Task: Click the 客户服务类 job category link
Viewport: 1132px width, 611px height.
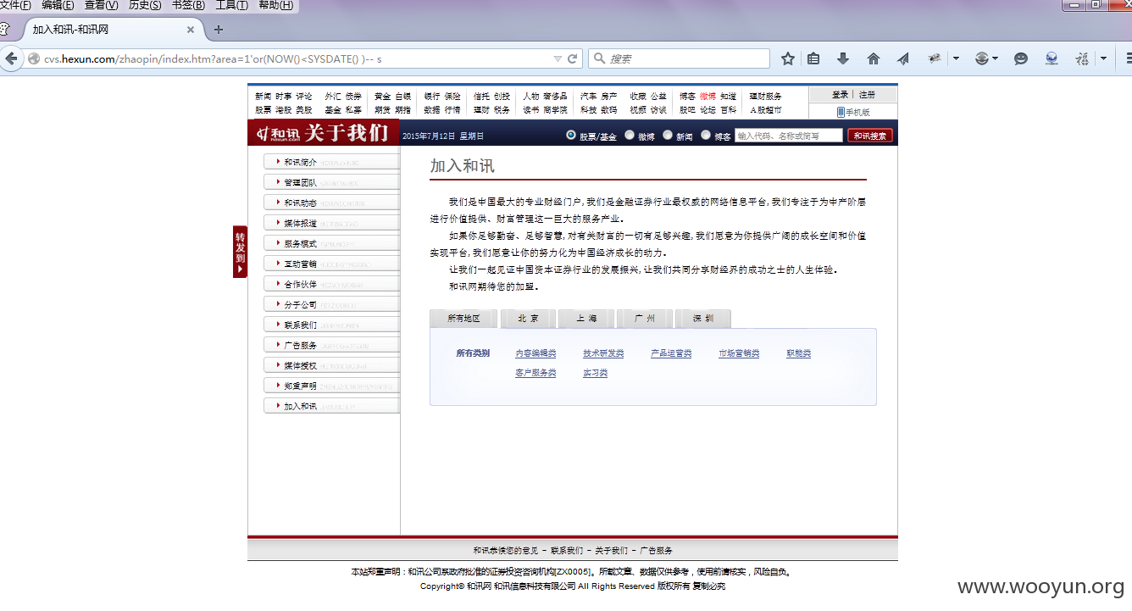Action: [x=535, y=373]
